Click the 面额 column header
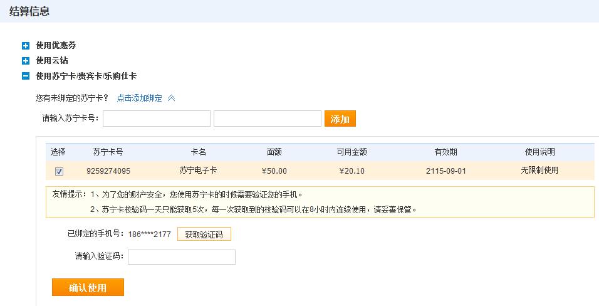 pyautogui.click(x=274, y=152)
